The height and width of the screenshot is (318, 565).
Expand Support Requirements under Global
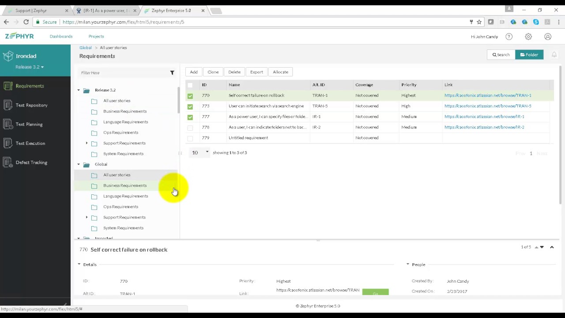click(x=87, y=217)
